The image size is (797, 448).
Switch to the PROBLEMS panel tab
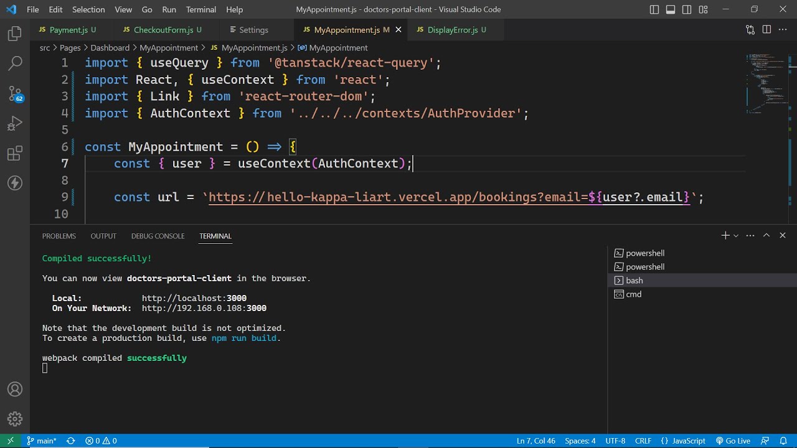[x=59, y=236]
